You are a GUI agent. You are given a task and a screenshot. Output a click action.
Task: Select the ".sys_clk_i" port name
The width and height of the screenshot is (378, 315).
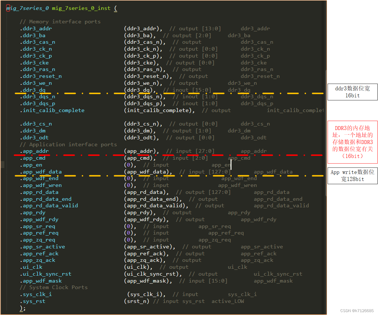tap(36, 294)
